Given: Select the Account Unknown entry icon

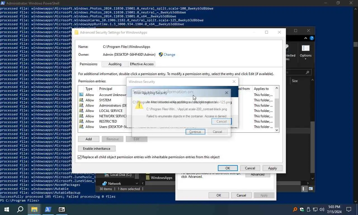Looking at the screenshot, I should click(81, 95).
